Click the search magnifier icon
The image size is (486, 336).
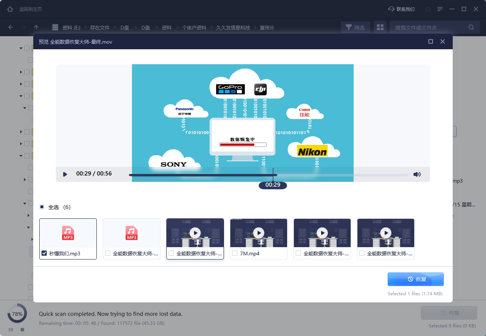tap(471, 27)
